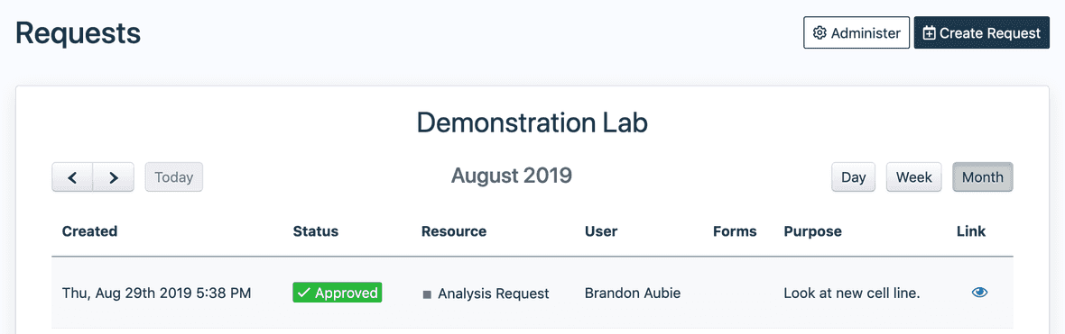Click the Purpose column header

pyautogui.click(x=812, y=231)
